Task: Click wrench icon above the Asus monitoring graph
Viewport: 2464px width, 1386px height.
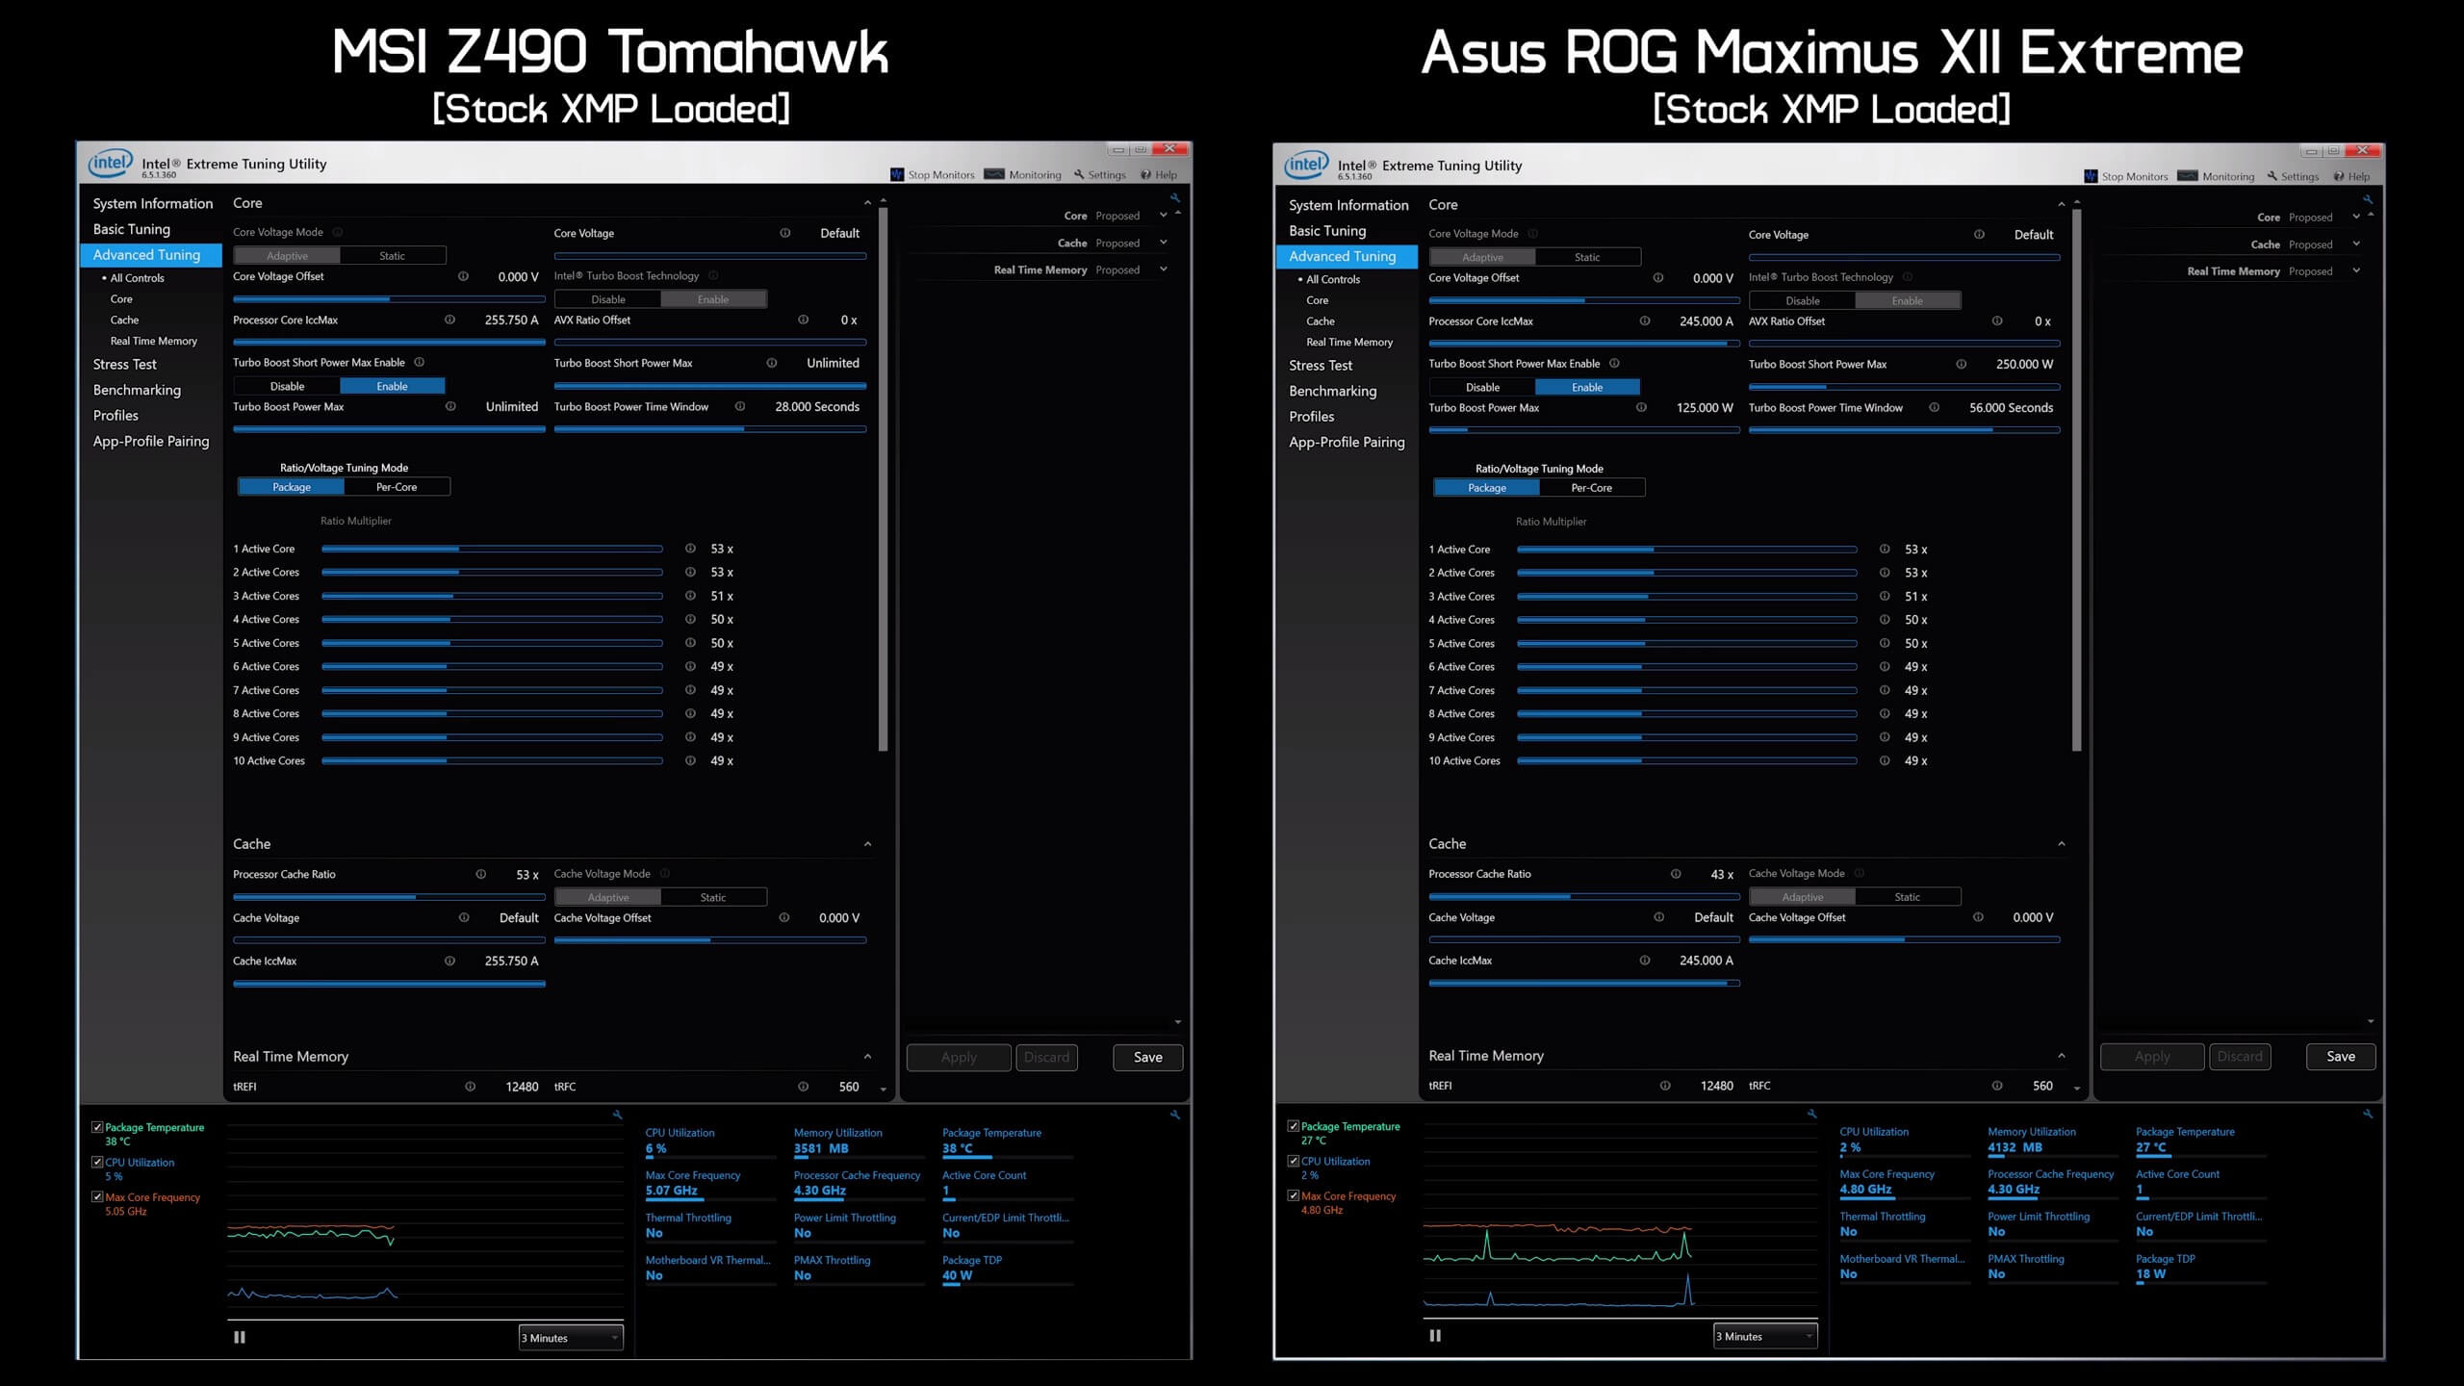Action: [1811, 1114]
